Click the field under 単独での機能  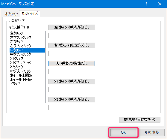click(103, 71)
